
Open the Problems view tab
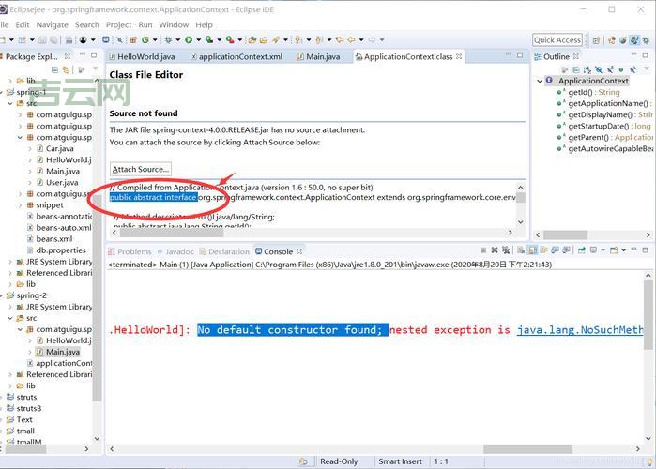[x=130, y=251]
